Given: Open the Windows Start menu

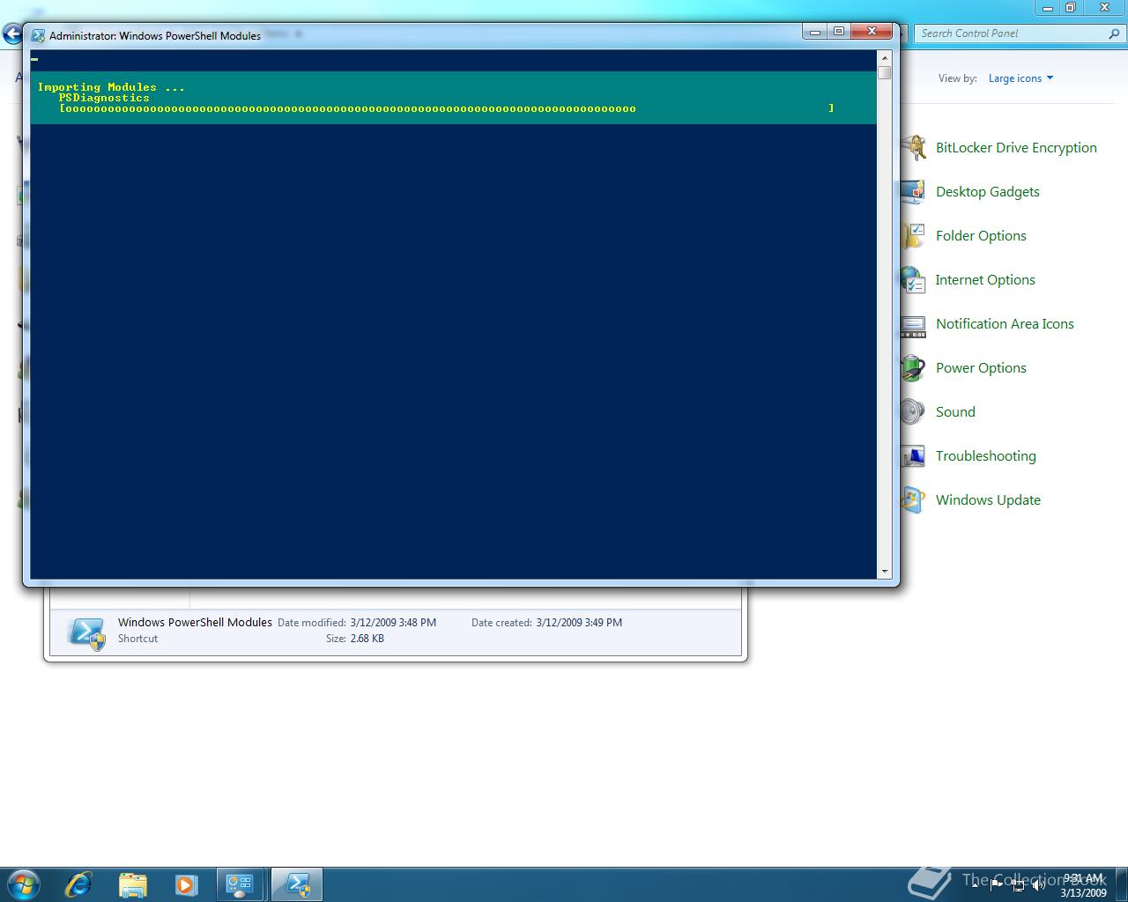Looking at the screenshot, I should click(x=23, y=884).
